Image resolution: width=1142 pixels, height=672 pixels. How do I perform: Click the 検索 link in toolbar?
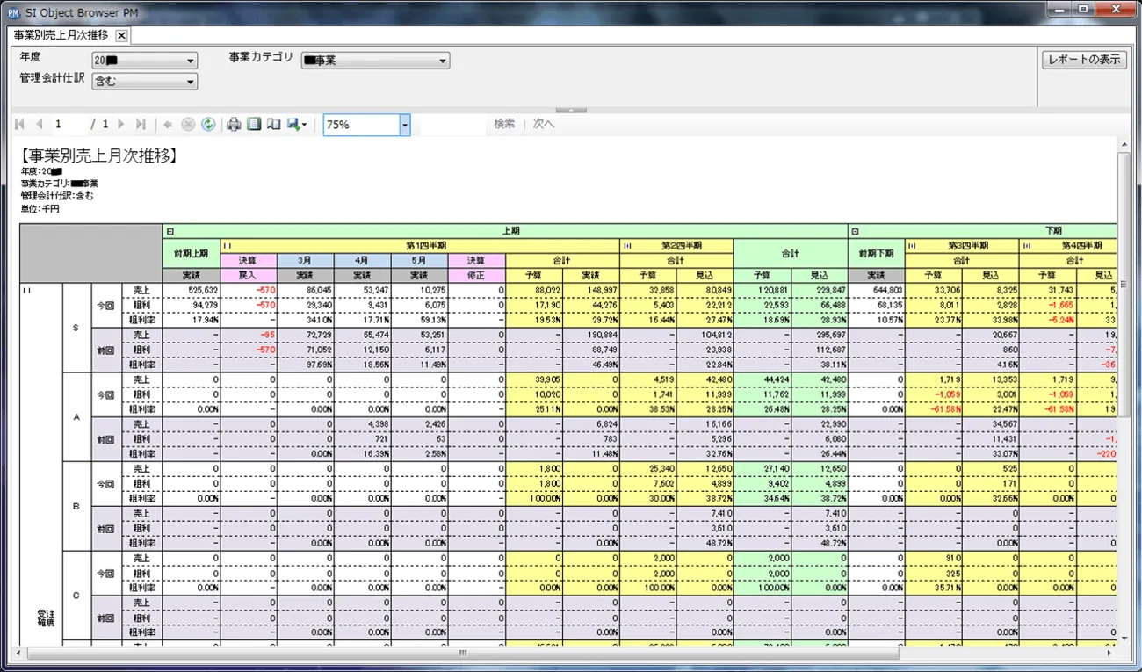pyautogui.click(x=504, y=125)
